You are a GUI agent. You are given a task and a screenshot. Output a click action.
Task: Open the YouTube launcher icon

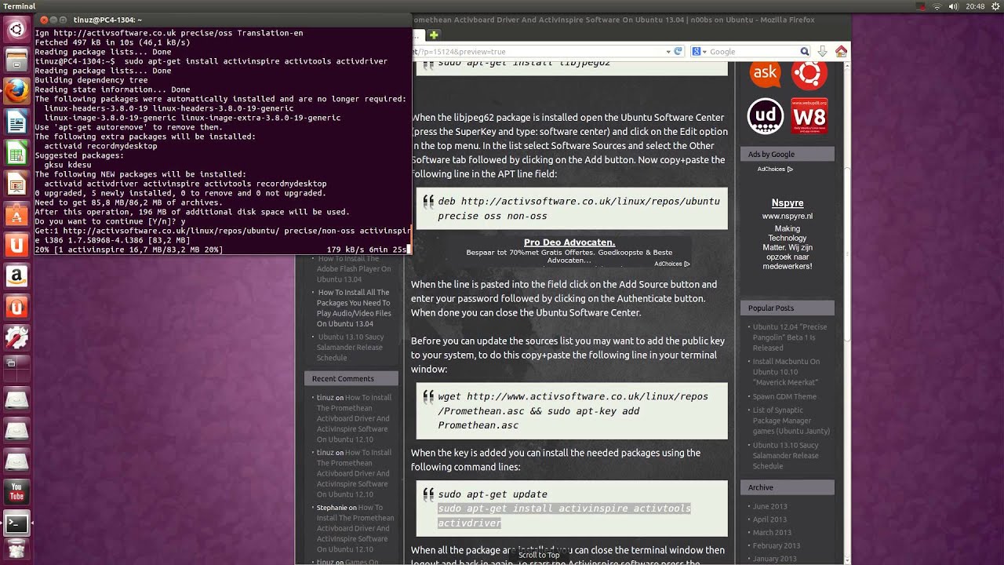[16, 492]
